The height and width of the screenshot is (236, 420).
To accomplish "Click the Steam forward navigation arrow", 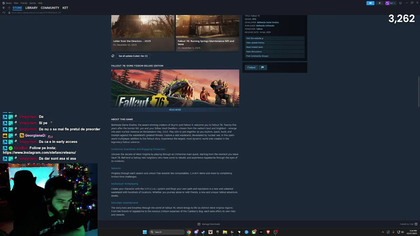I will (9, 8).
